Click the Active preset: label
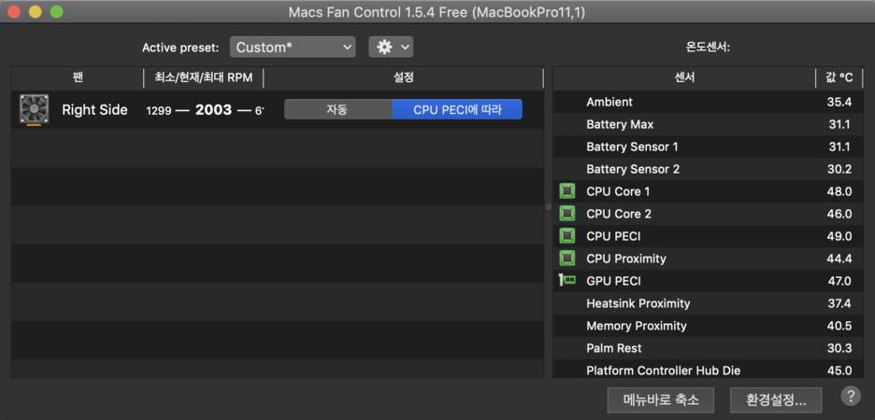Screen dimensions: 875x420 tap(180, 48)
